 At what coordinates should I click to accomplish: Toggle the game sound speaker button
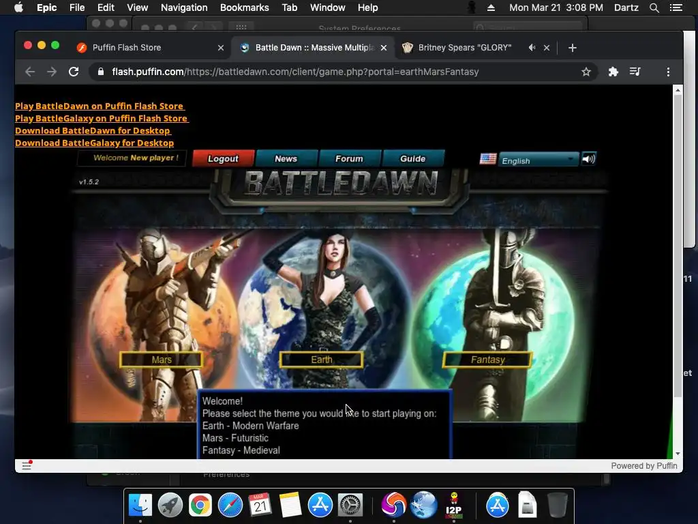(x=588, y=158)
